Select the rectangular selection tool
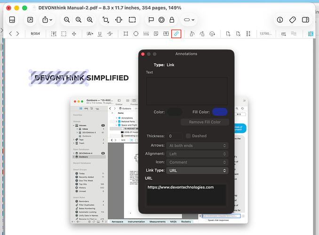The height and width of the screenshot is (235, 319). (64, 34)
